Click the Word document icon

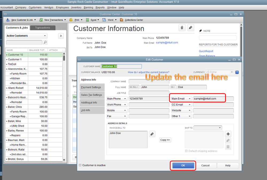tap(104, 20)
